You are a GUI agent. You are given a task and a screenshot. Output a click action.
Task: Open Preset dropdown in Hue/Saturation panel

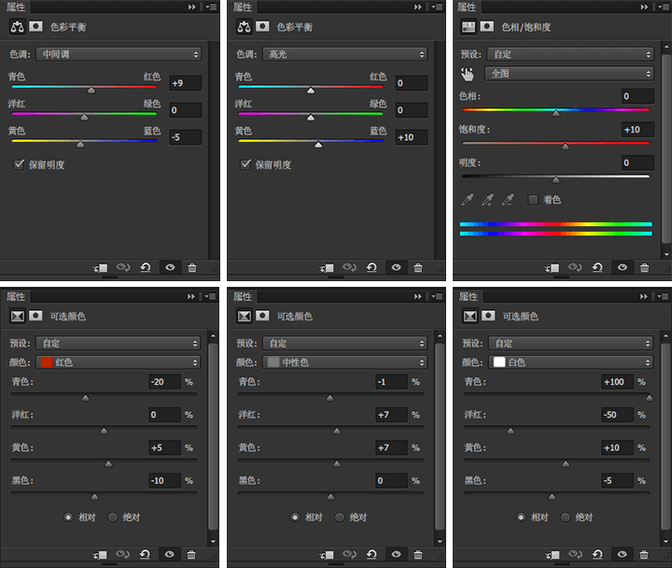pyautogui.click(x=570, y=54)
